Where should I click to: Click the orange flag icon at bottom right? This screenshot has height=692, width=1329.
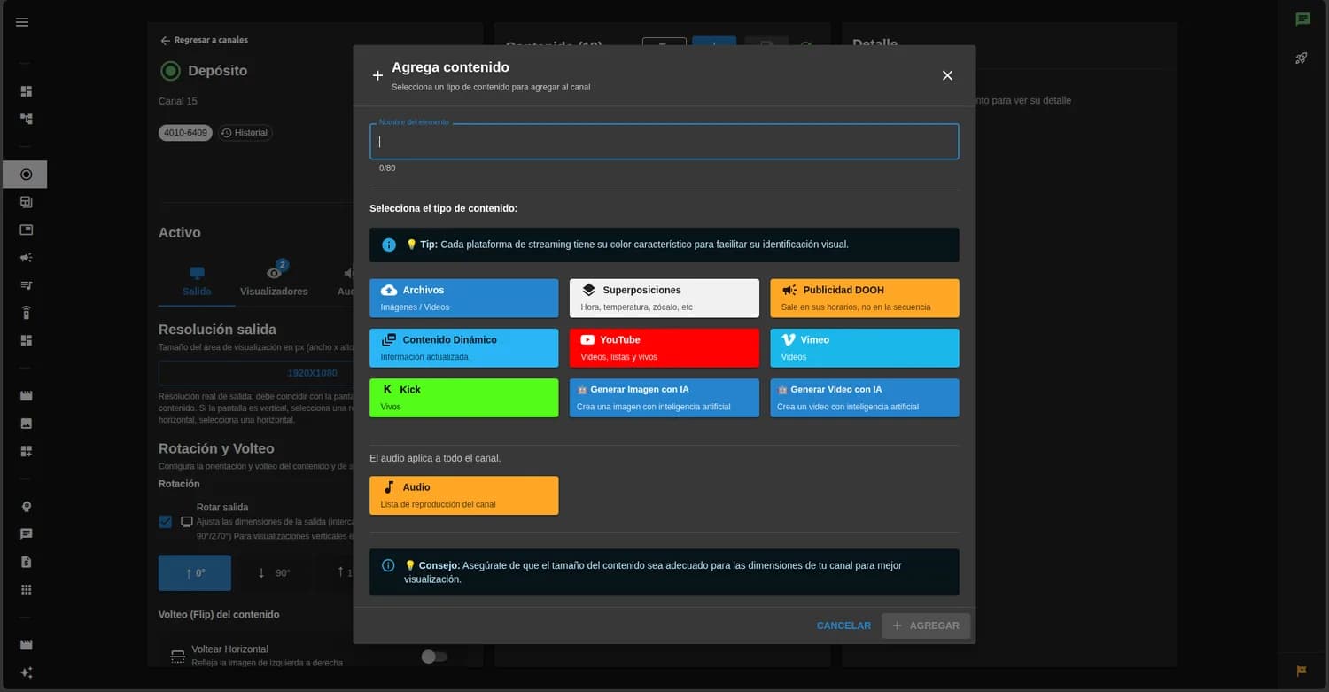1302,671
